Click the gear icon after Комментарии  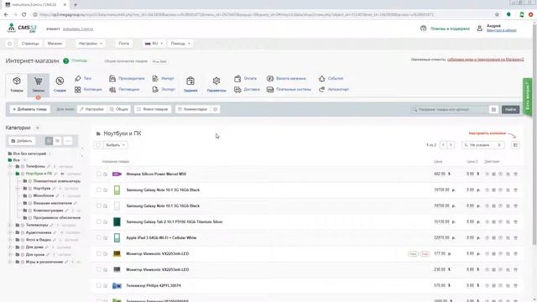[216, 109]
